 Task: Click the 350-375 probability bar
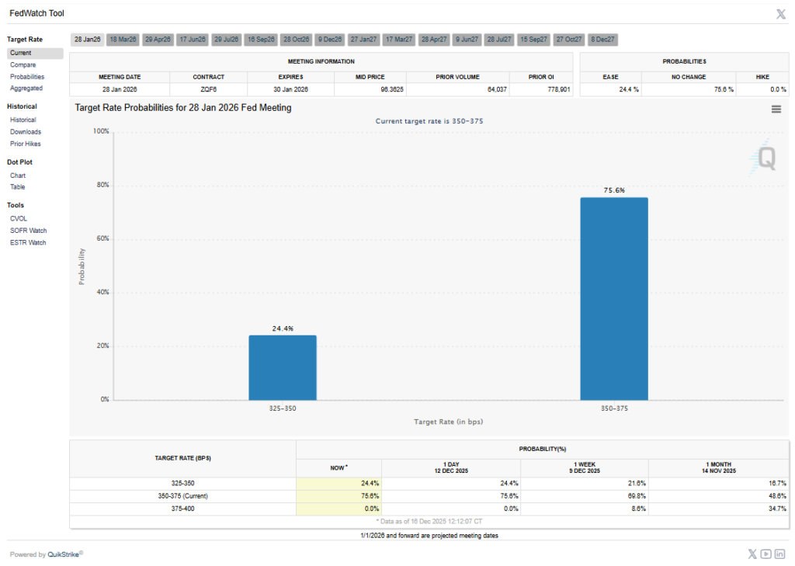click(x=614, y=299)
